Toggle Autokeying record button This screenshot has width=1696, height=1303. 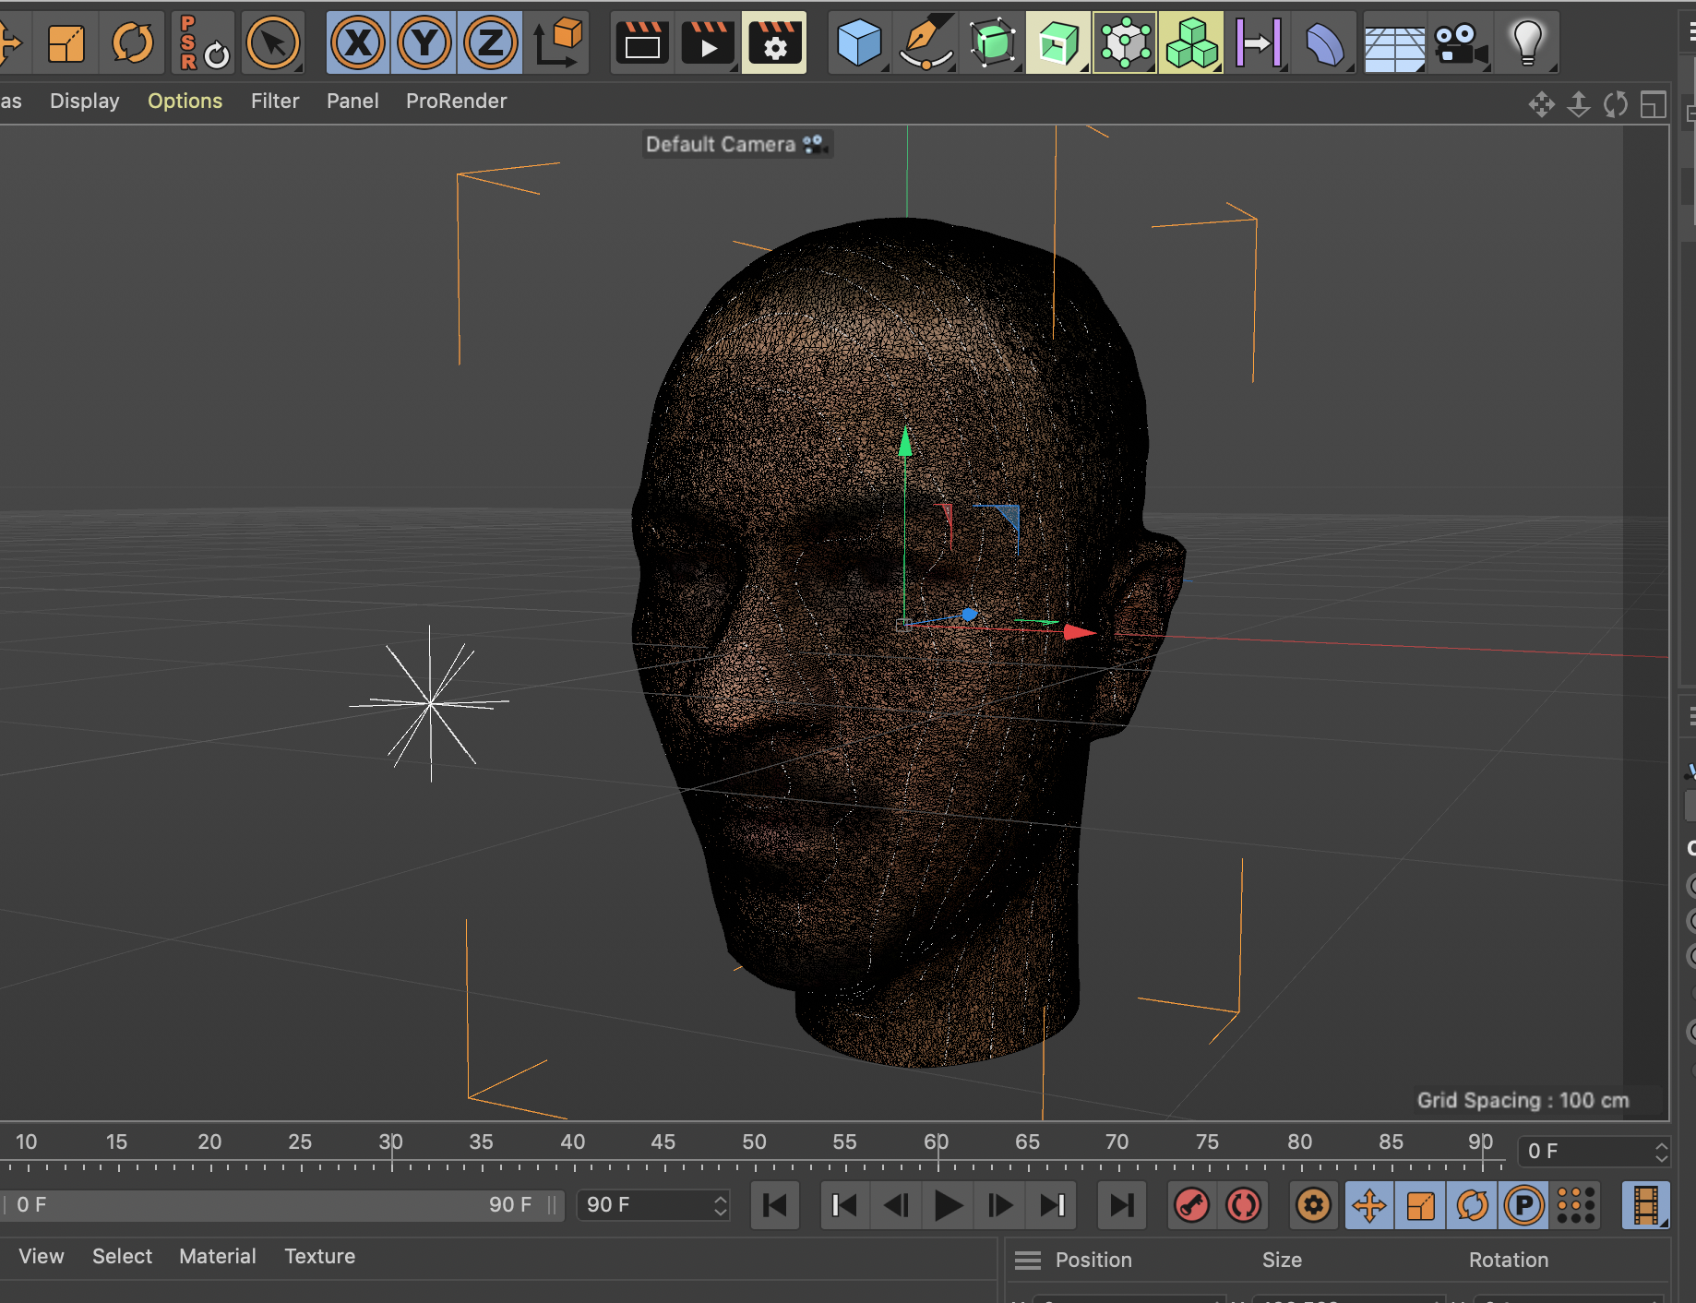pyautogui.click(x=1243, y=1205)
